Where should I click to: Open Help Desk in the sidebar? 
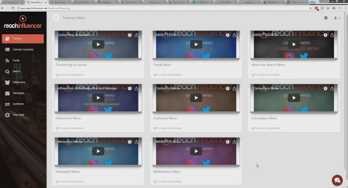(23, 115)
